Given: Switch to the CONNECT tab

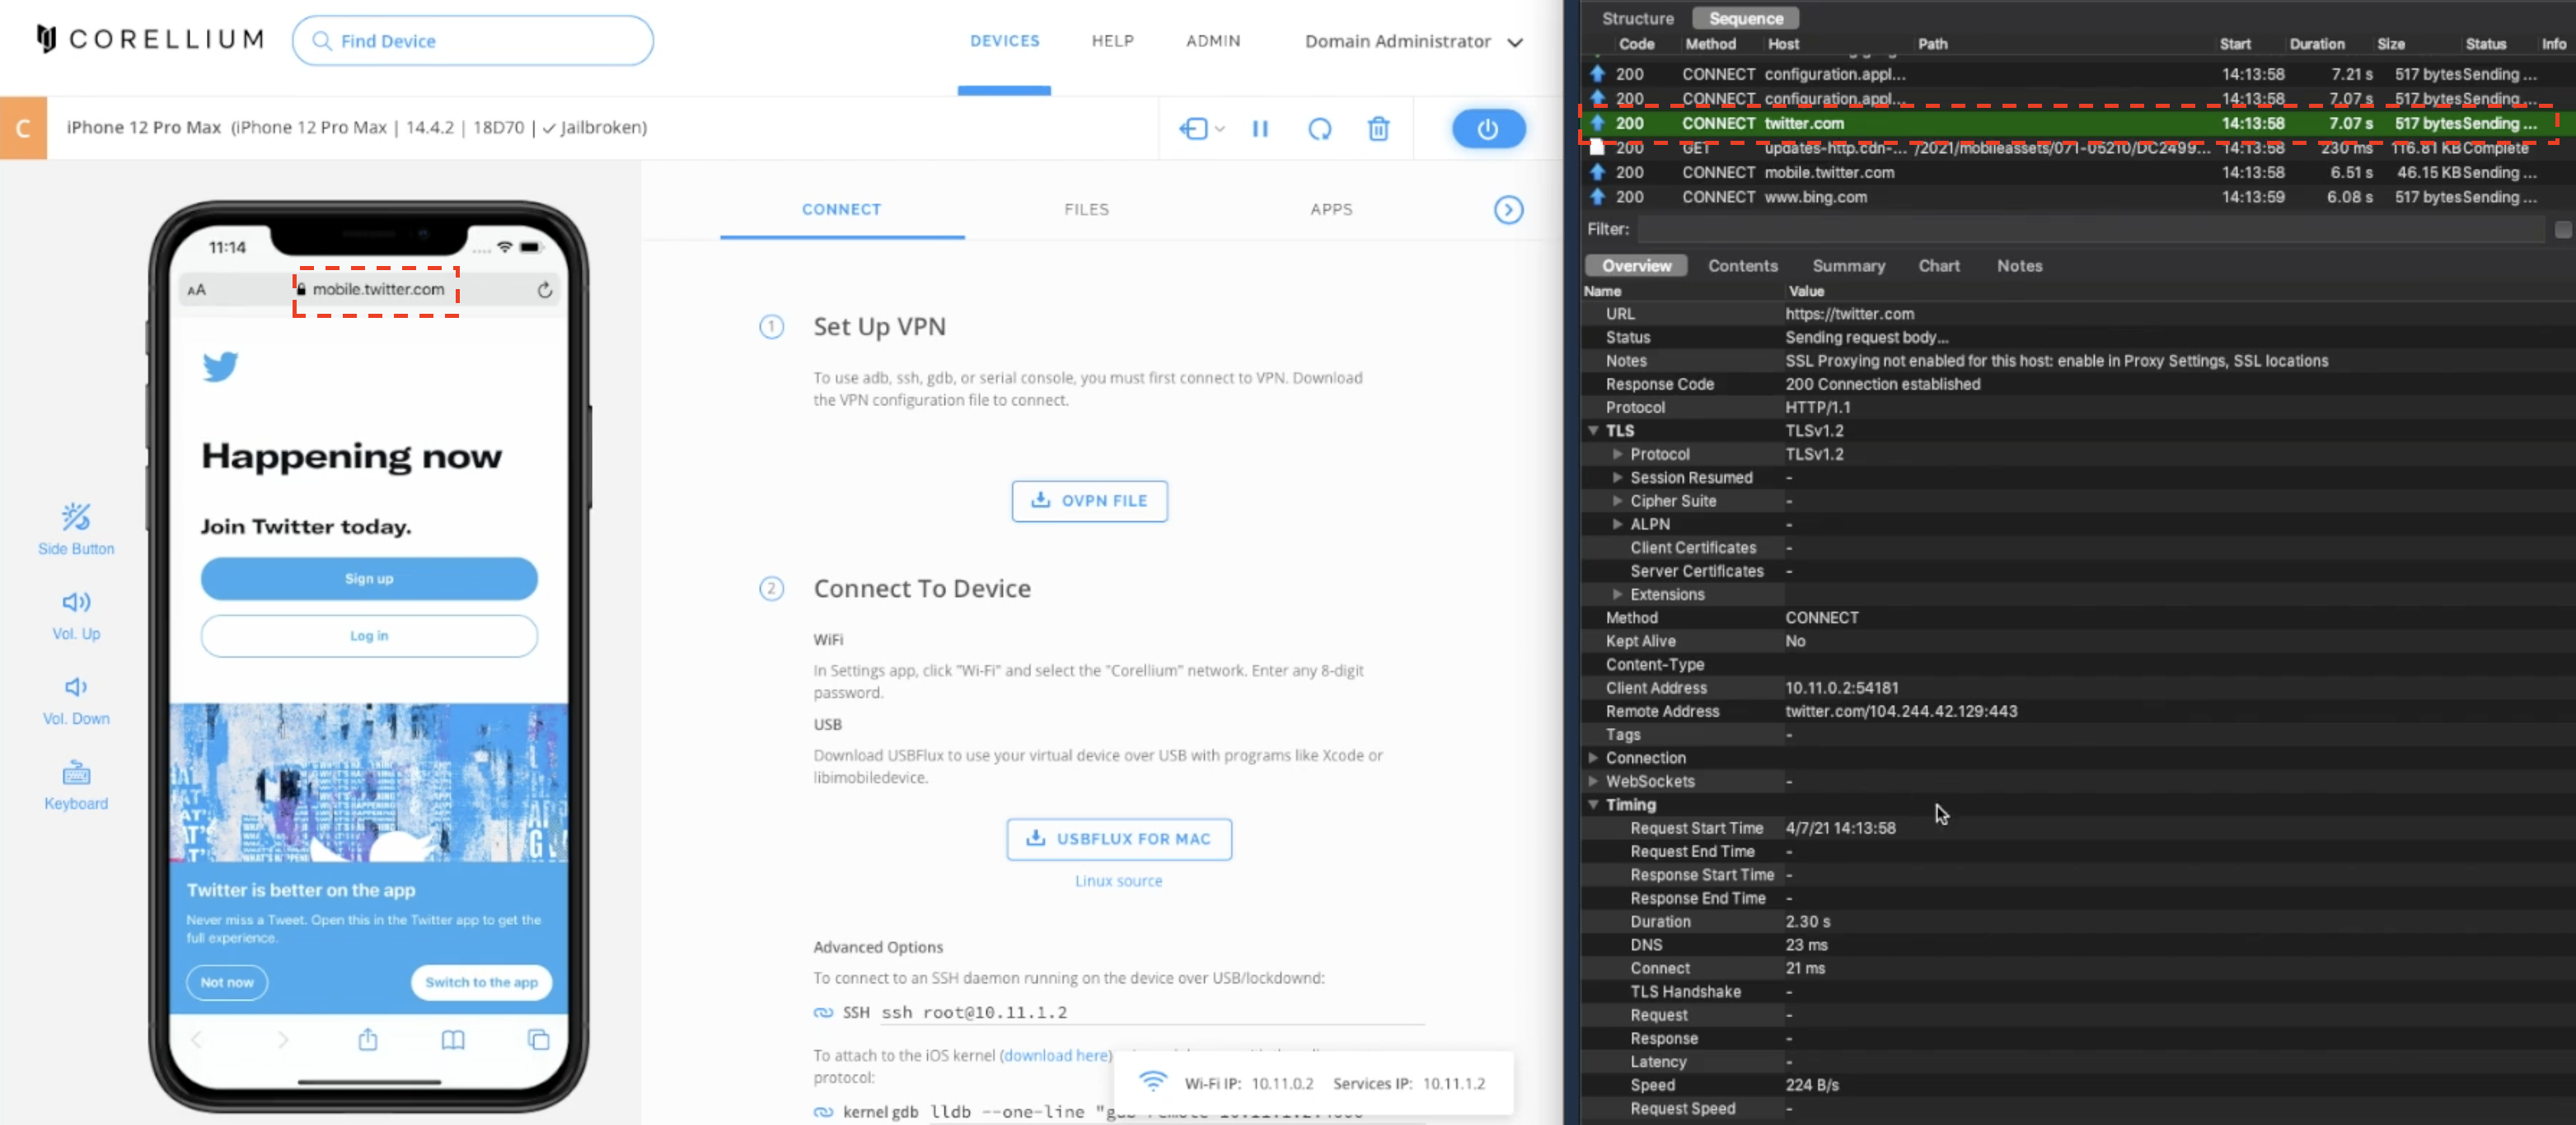Looking at the screenshot, I should (841, 209).
